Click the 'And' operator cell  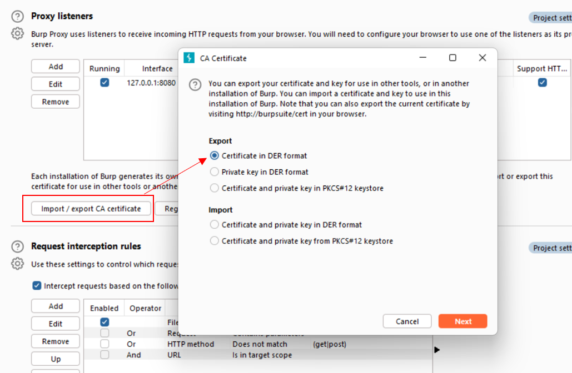[133, 355]
